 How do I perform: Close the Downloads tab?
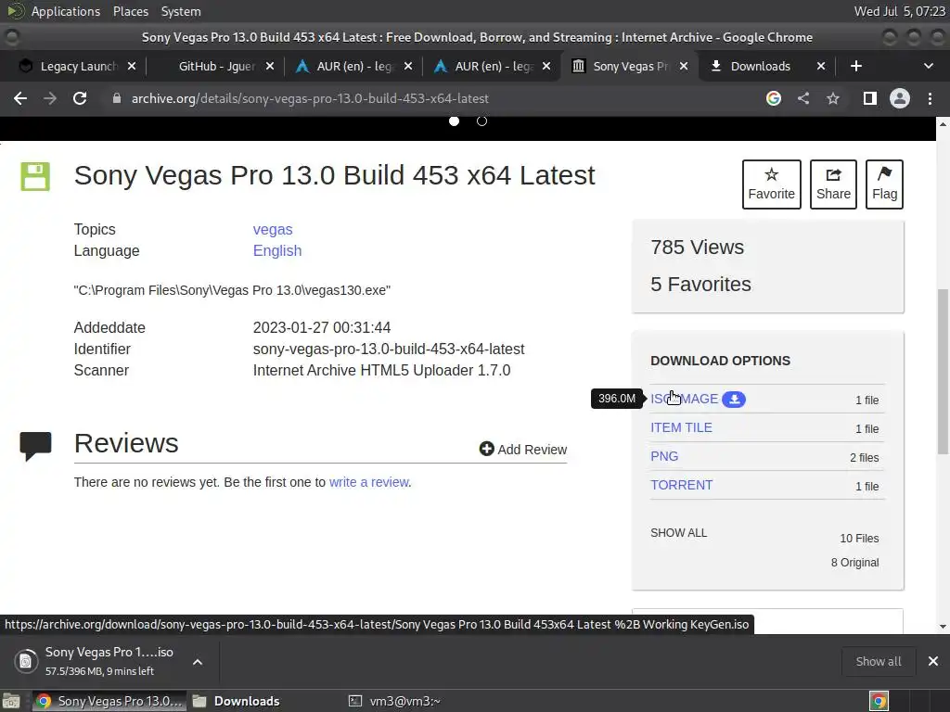821,66
